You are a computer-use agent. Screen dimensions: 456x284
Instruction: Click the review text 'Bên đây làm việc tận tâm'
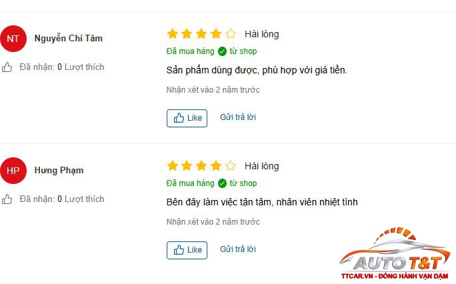[261, 202]
